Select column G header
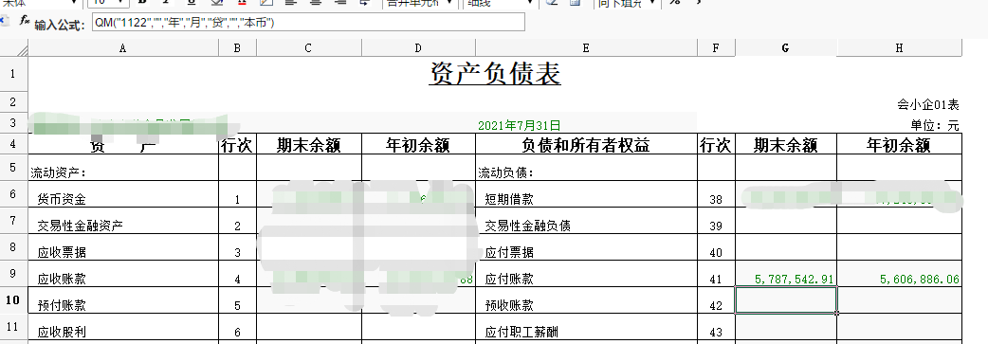The height and width of the screenshot is (344, 988). coord(785,48)
